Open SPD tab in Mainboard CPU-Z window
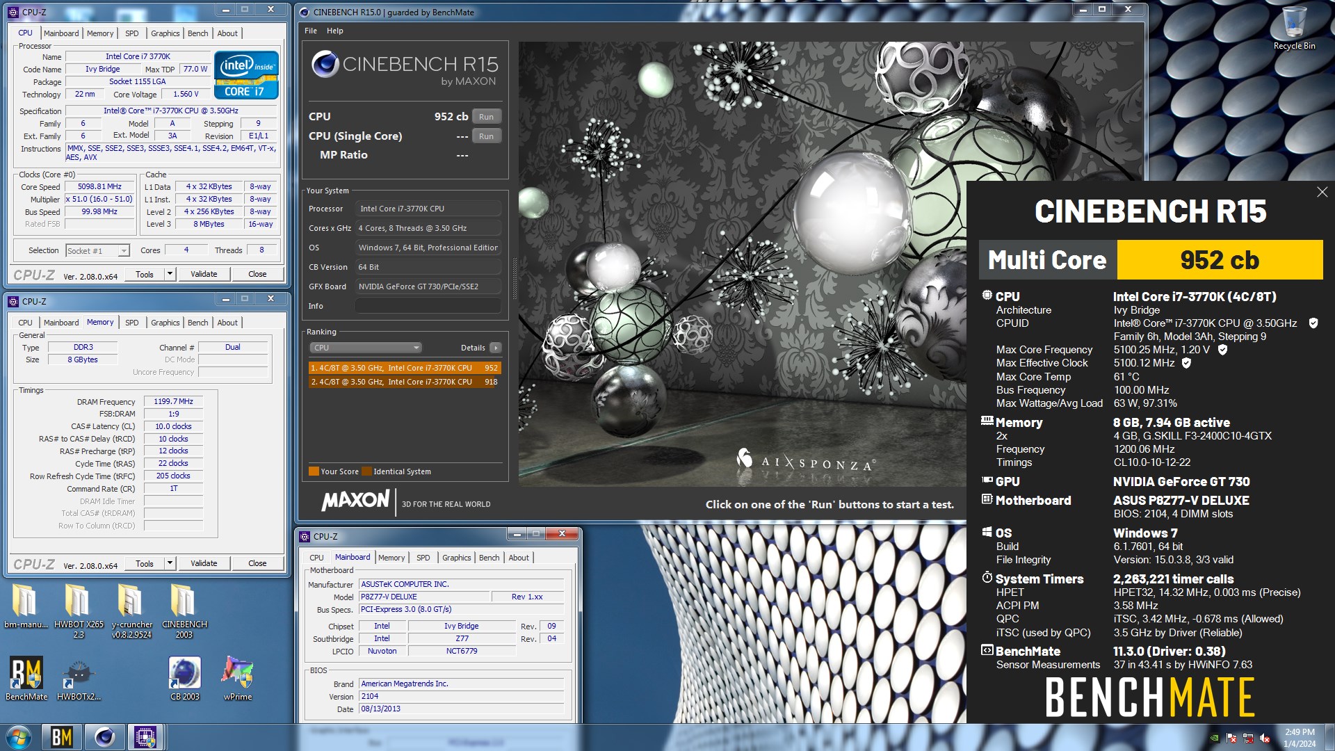The width and height of the screenshot is (1335, 751). point(423,558)
